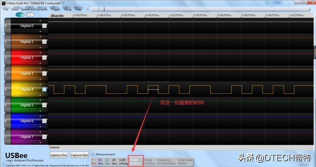This screenshot has width=316, height=167.
Task: Toggle the Digital 0 checkbox
Action: point(44,26)
